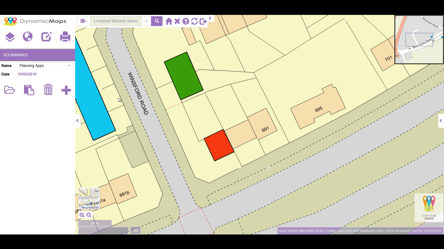
Task: Click the Print map icon
Action: [65, 36]
